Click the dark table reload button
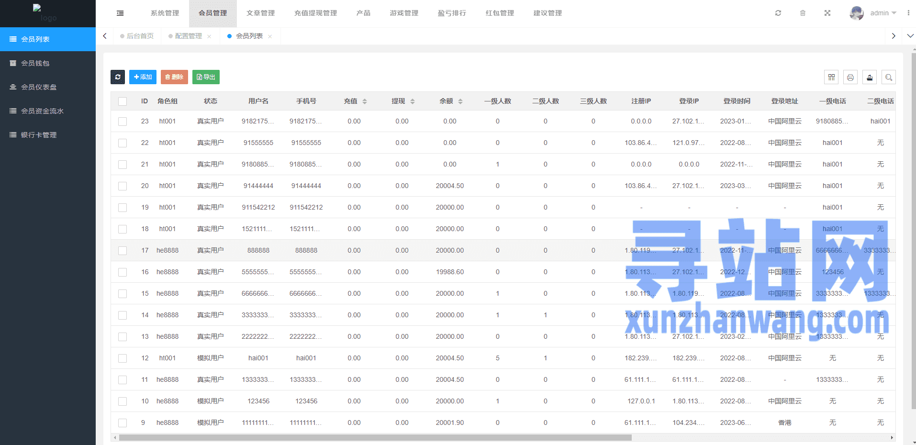This screenshot has height=445, width=916. pos(118,77)
